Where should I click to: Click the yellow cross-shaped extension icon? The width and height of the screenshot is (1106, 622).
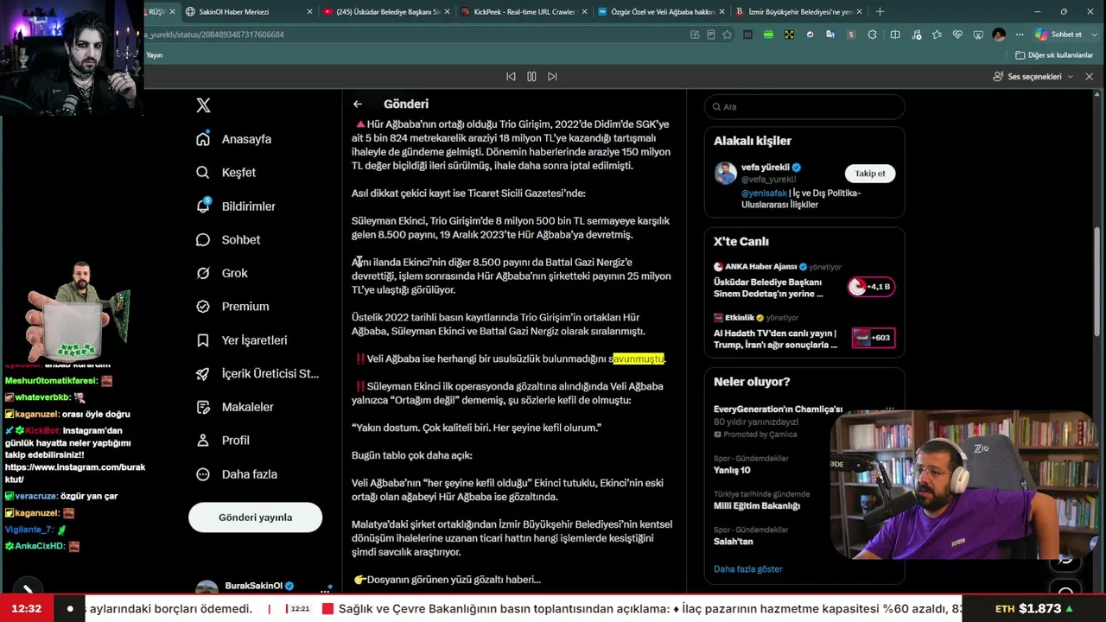pyautogui.click(x=789, y=35)
